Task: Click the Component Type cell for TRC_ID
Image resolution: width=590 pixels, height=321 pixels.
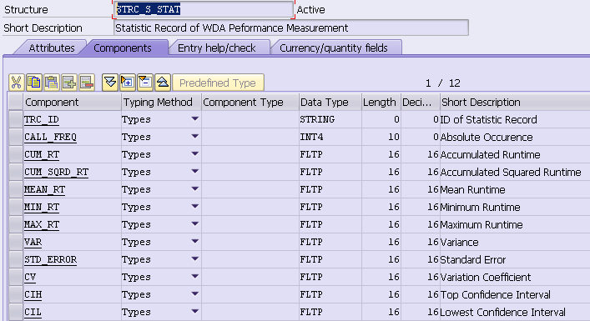Action: (x=250, y=119)
